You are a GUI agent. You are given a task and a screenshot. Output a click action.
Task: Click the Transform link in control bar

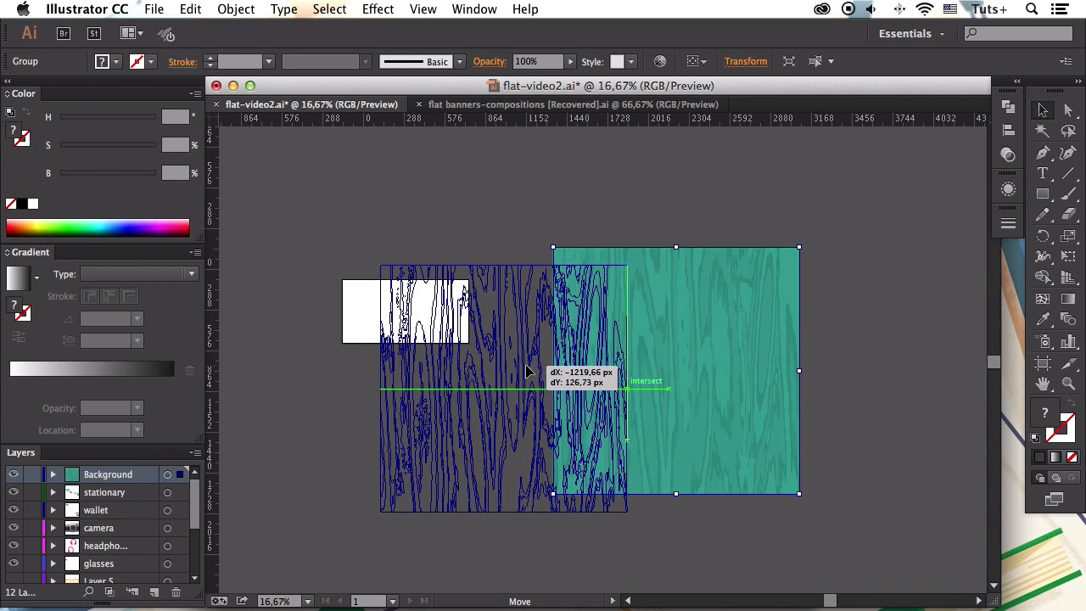click(746, 61)
